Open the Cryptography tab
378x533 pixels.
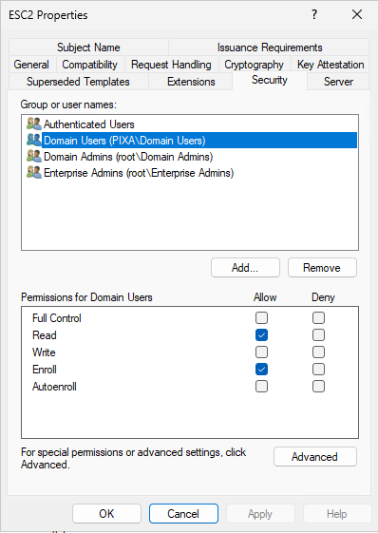254,65
